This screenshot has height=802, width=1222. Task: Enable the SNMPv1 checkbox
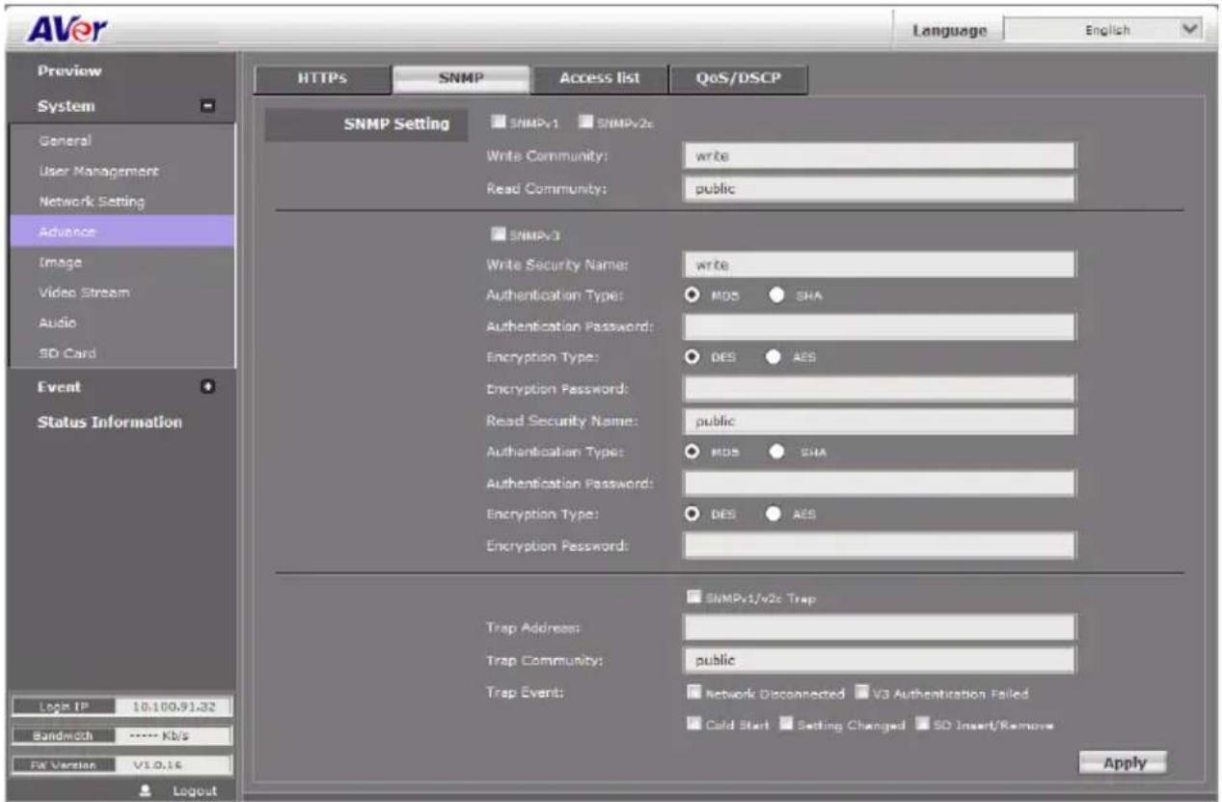(x=498, y=122)
